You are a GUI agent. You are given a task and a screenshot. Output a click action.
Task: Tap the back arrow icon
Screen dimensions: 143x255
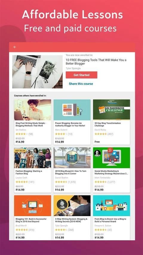tap(15, 47)
